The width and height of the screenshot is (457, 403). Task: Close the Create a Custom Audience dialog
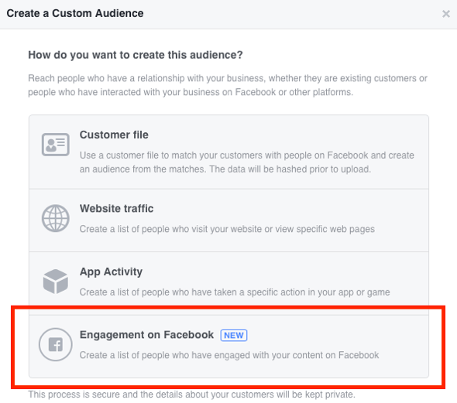(x=446, y=14)
